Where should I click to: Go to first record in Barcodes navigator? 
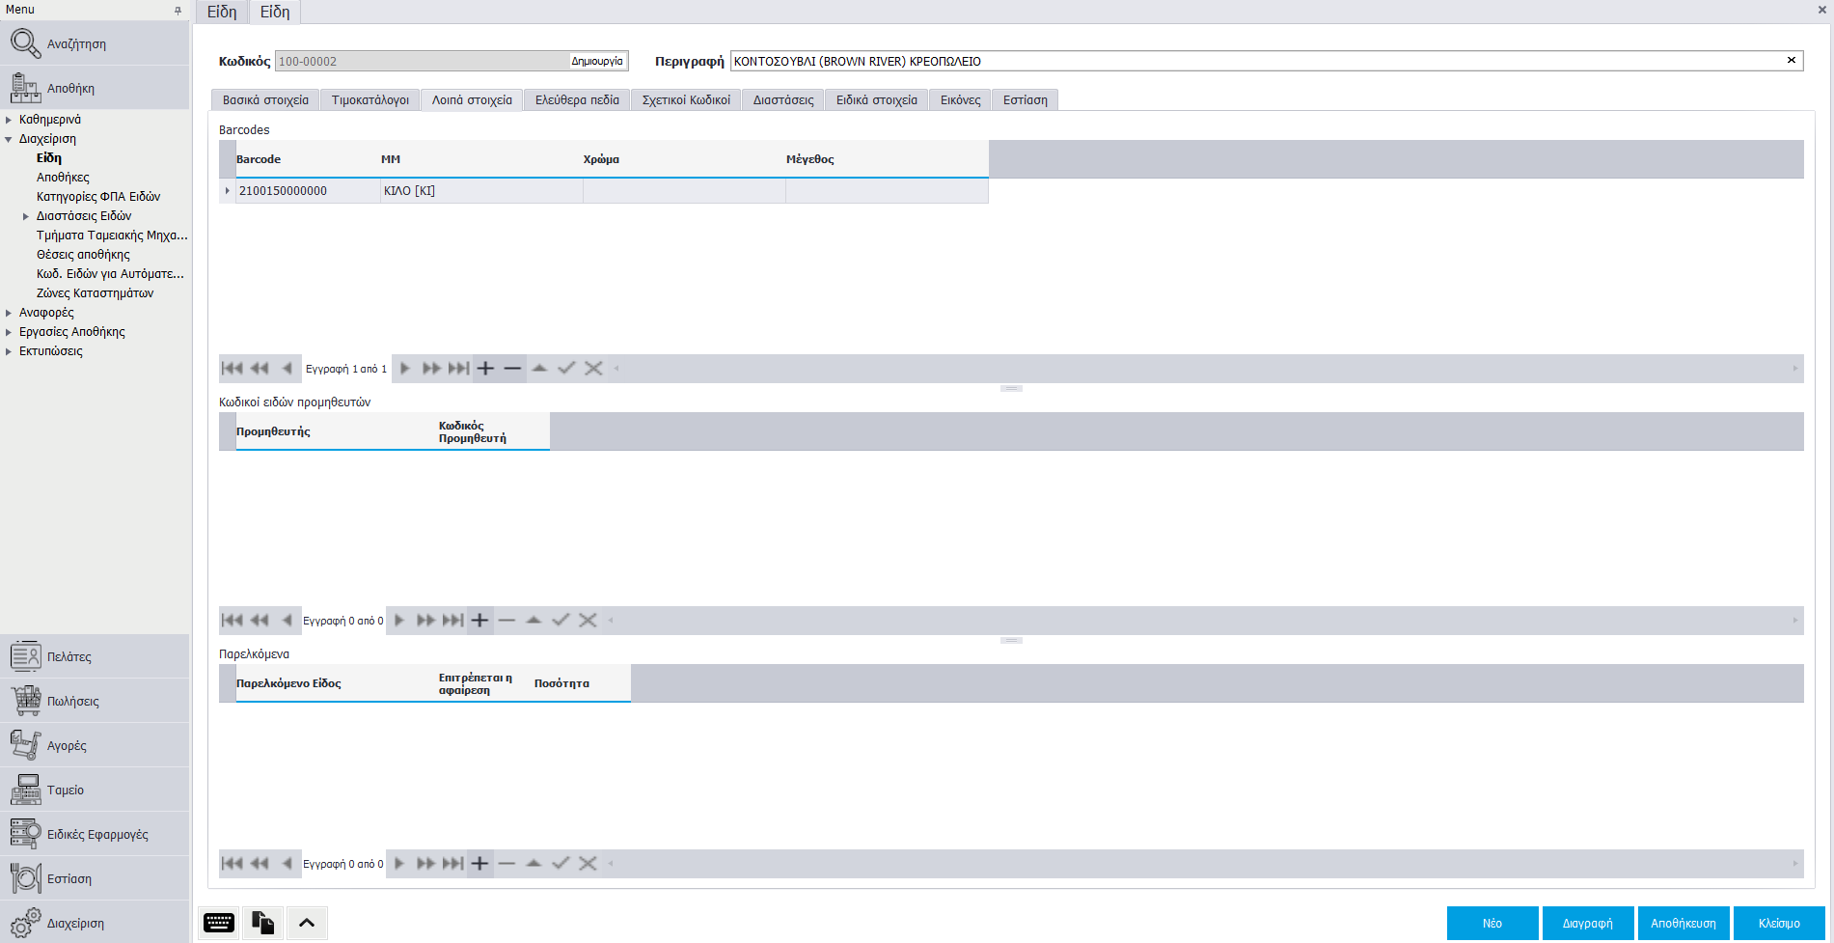pyautogui.click(x=232, y=369)
